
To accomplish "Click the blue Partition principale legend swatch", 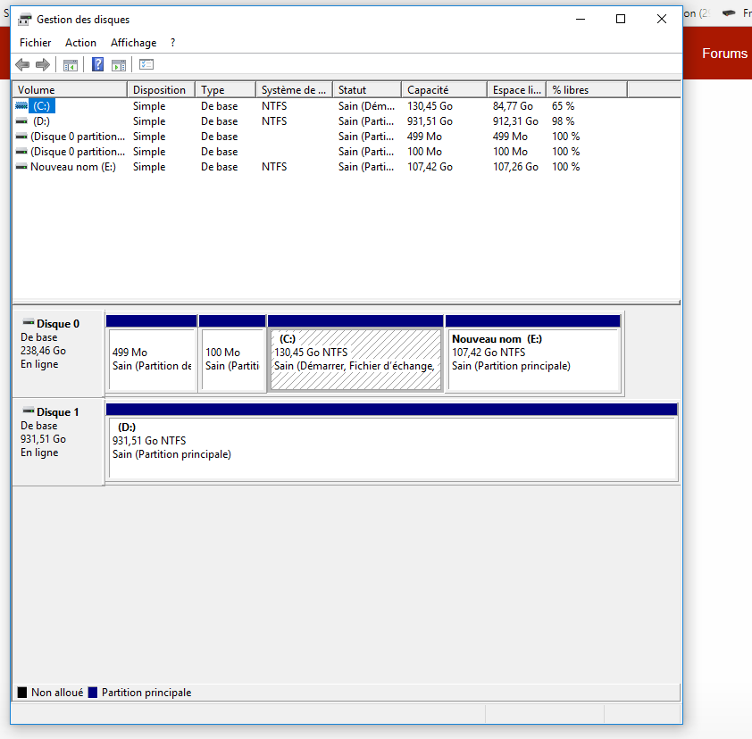I will coord(93,693).
